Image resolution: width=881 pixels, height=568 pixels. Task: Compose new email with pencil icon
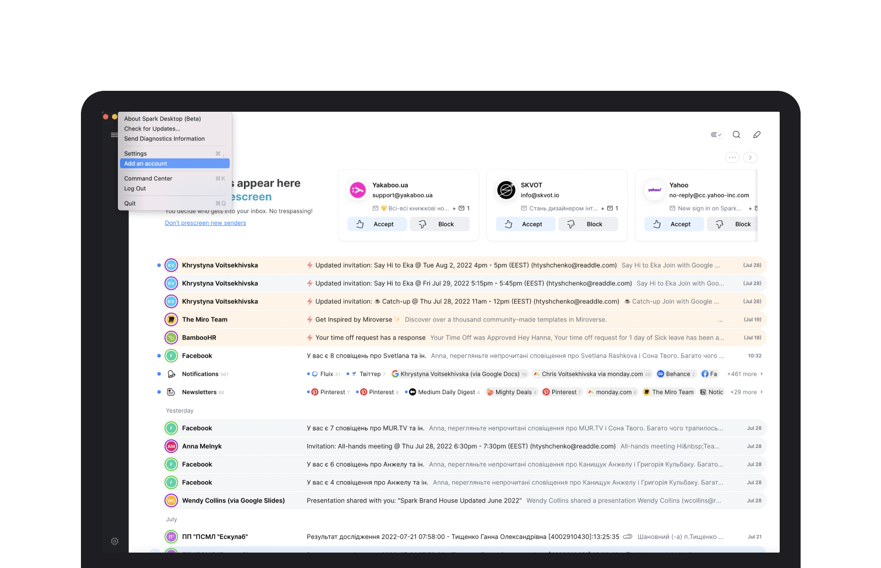tap(757, 135)
